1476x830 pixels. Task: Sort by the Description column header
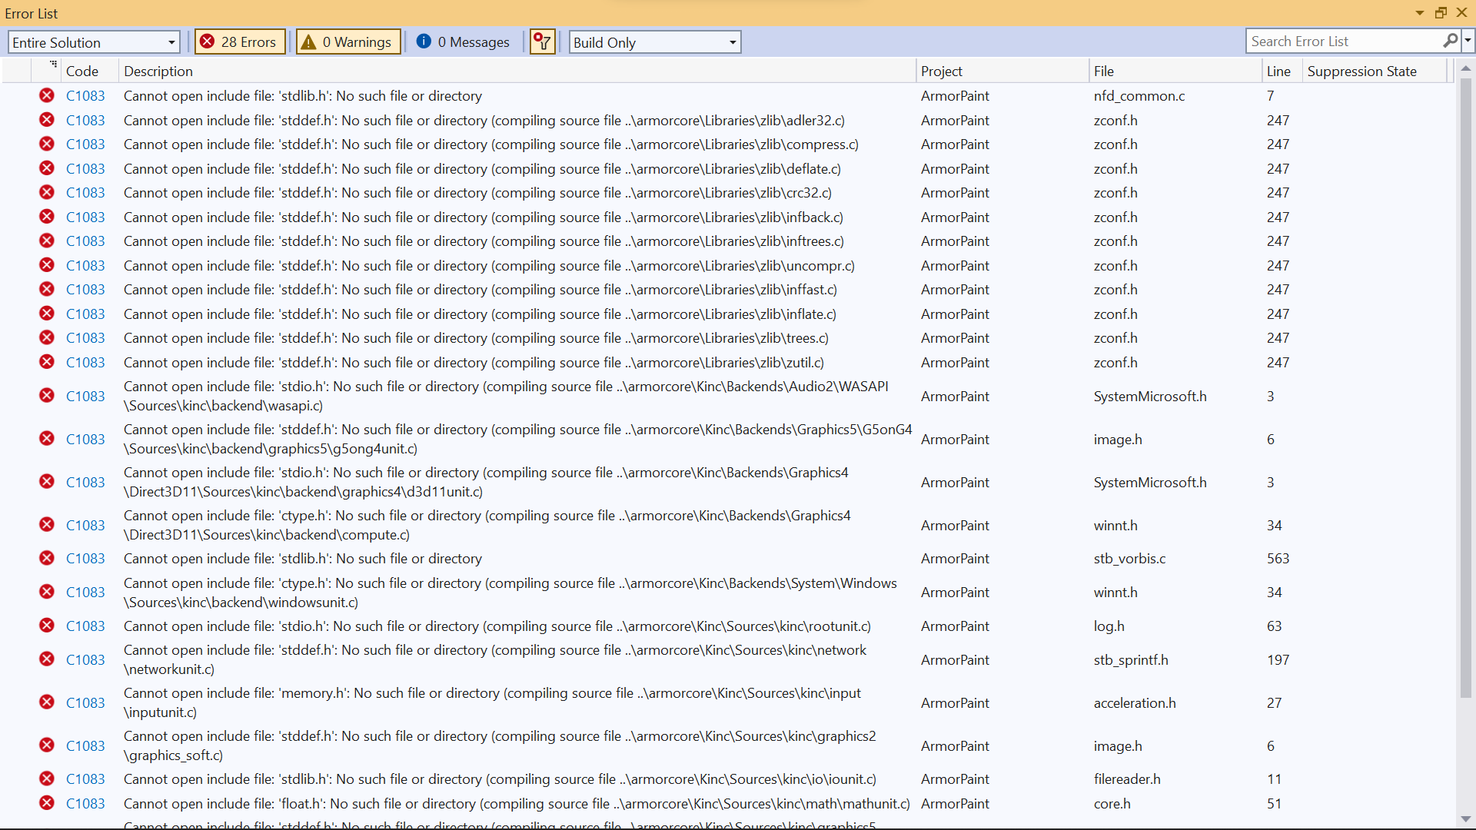pyautogui.click(x=158, y=71)
